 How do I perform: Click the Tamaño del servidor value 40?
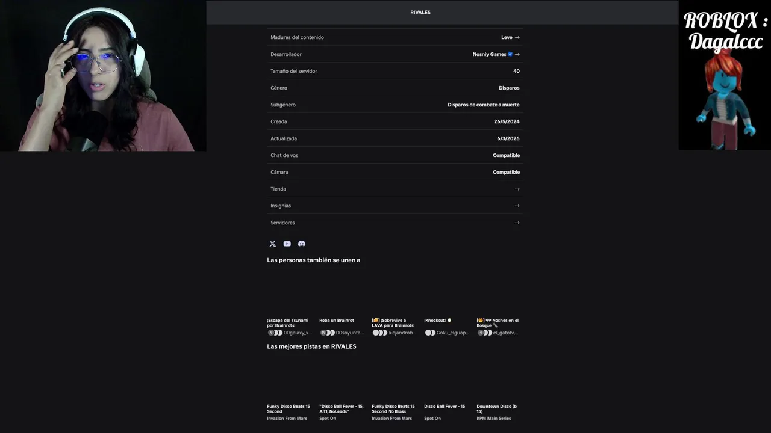point(516,71)
